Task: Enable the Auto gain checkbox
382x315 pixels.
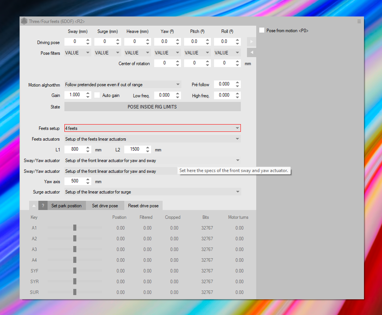Action: 97,95
